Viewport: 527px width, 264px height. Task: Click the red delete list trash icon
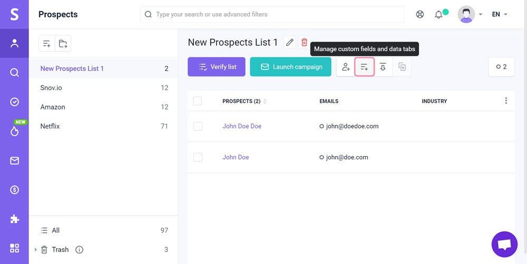pyautogui.click(x=304, y=42)
